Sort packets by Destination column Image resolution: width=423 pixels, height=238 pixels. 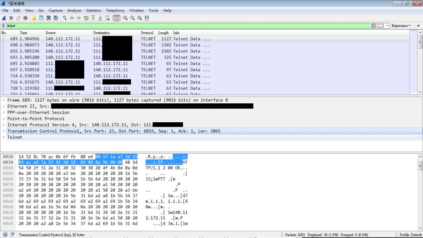point(116,33)
